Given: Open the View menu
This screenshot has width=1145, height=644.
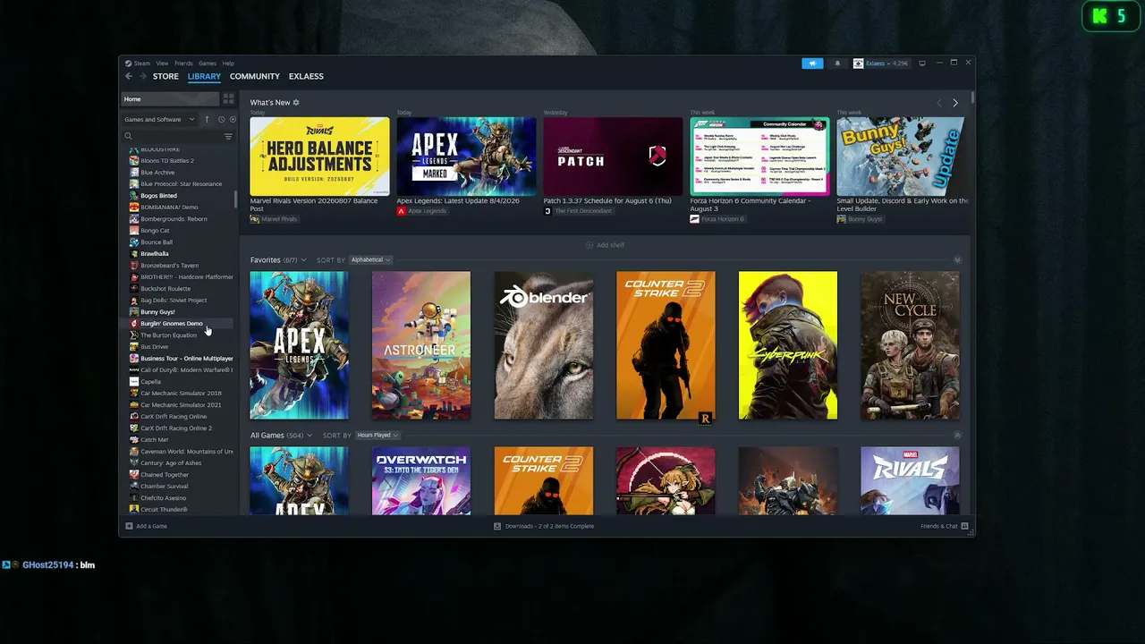Looking at the screenshot, I should 162,64.
